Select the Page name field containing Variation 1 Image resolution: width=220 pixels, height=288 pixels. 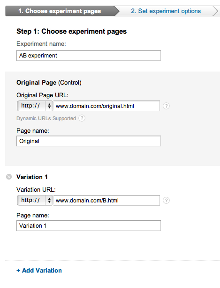(89, 225)
